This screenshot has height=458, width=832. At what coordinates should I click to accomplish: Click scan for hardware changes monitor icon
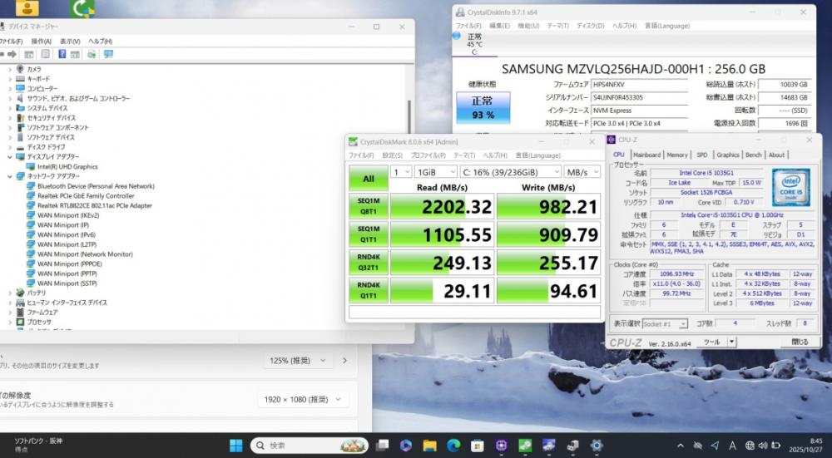click(x=108, y=54)
